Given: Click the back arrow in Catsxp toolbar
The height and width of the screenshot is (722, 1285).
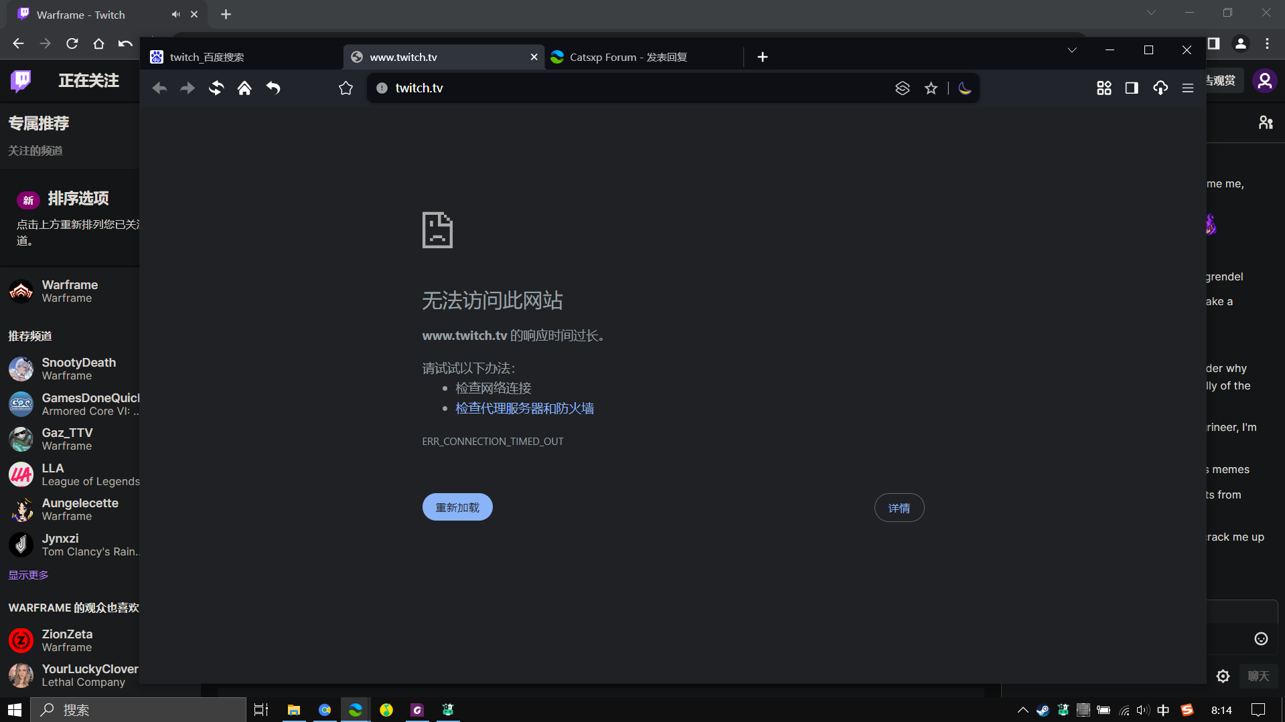Looking at the screenshot, I should pyautogui.click(x=159, y=88).
